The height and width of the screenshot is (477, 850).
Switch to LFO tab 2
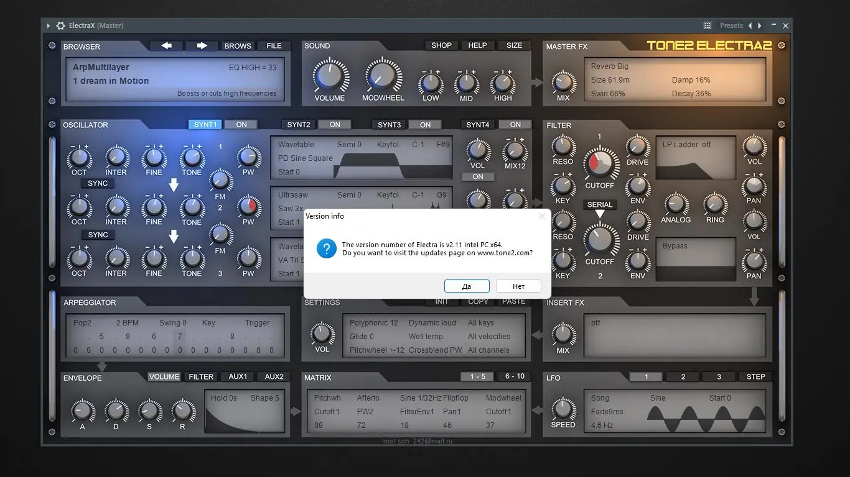[683, 377]
